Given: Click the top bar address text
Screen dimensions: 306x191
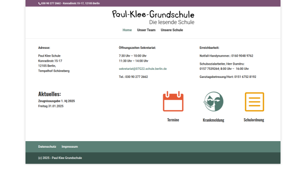Looking at the screenshot, I should [81, 4].
